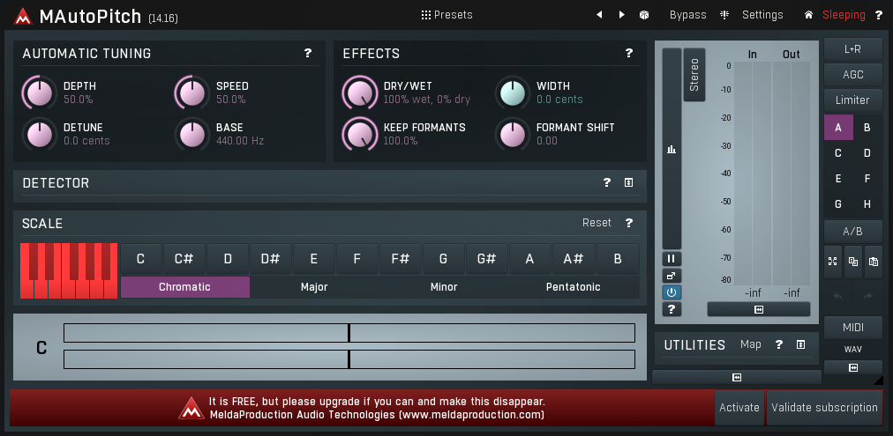Click the copy preset icon below A/B
The height and width of the screenshot is (436, 893).
[x=853, y=262]
